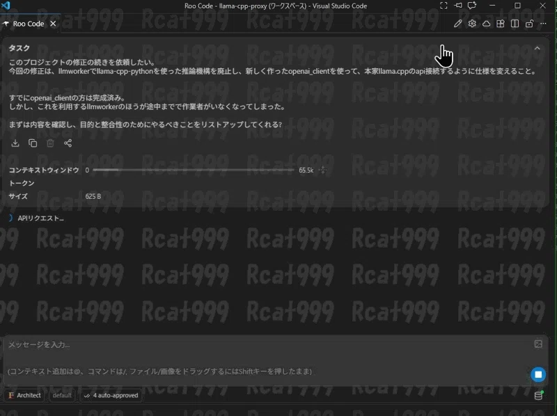Click the タスク heading
This screenshot has width=557, height=416.
click(x=19, y=48)
